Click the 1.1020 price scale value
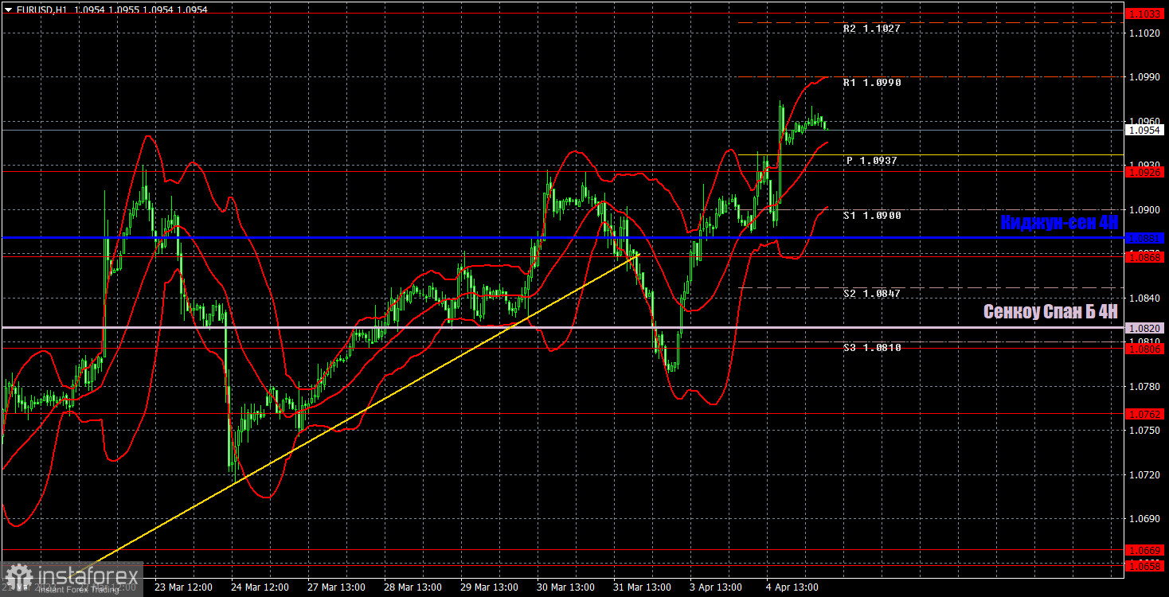 1144,33
